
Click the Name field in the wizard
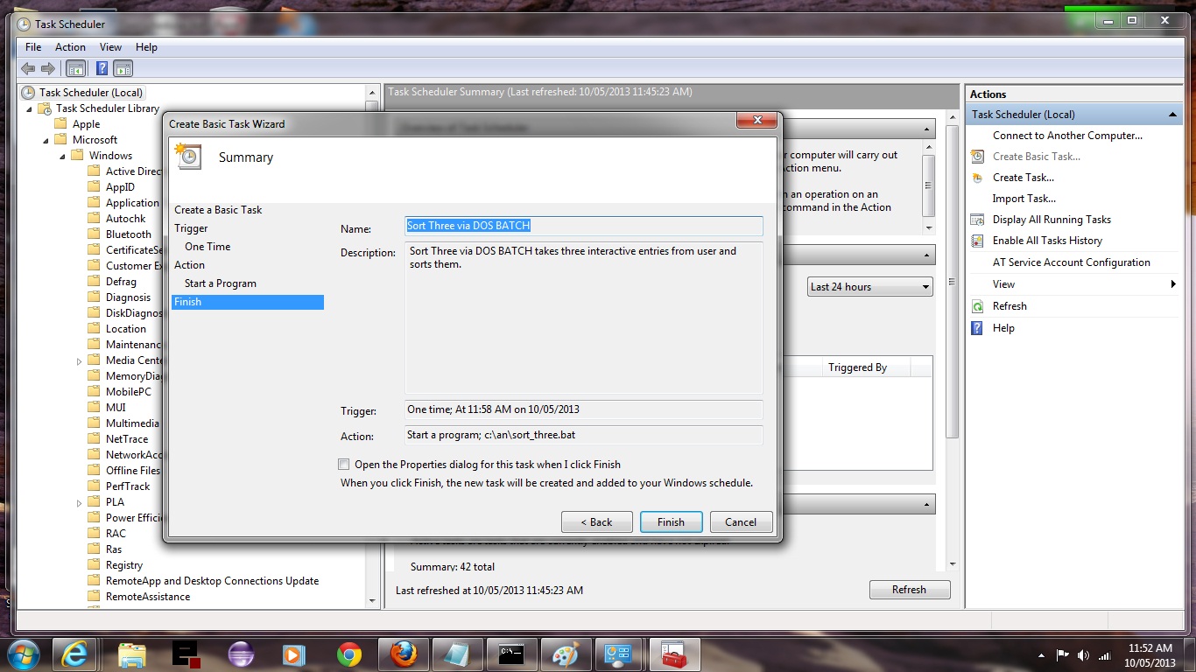point(584,227)
